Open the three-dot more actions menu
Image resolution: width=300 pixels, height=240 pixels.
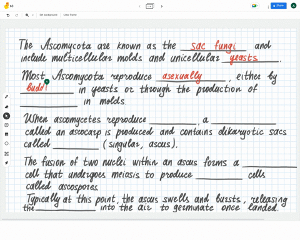click(268, 7)
